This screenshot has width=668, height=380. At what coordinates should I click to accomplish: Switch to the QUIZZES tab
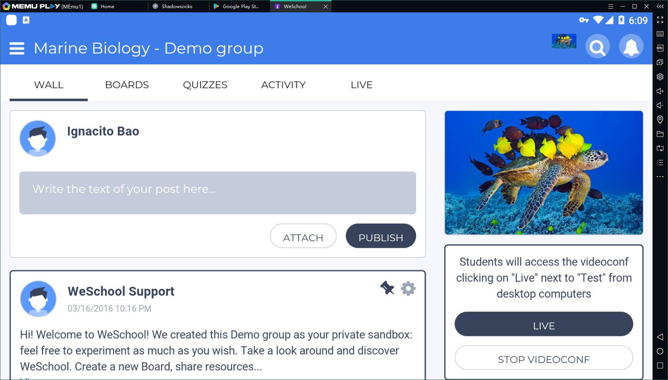pyautogui.click(x=205, y=85)
